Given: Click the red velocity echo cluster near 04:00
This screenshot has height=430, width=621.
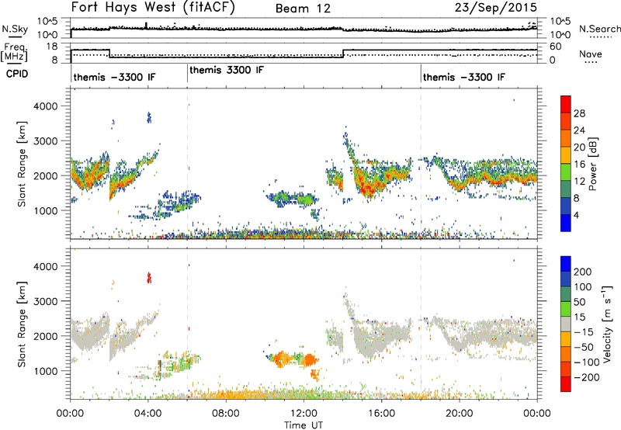Looking at the screenshot, I should [149, 278].
